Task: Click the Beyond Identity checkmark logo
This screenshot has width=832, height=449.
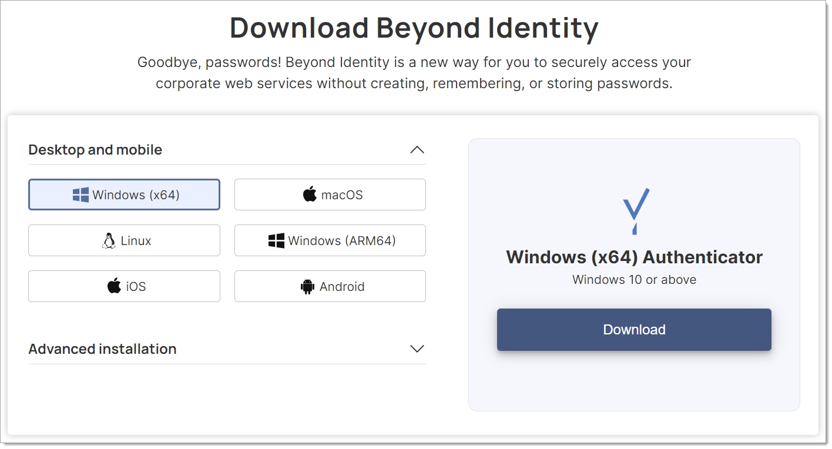Action: coord(635,210)
